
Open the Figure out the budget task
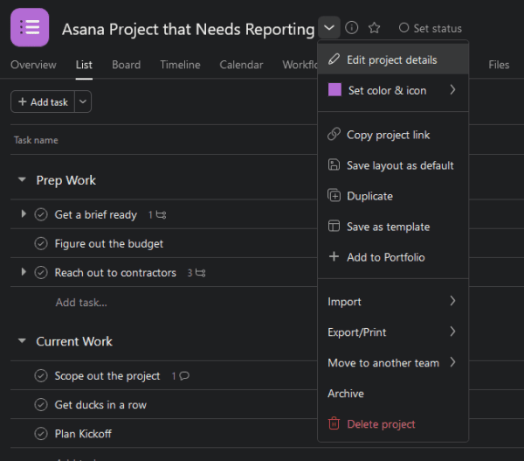pyautogui.click(x=109, y=244)
